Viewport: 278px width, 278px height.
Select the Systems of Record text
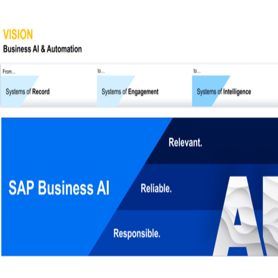pos(27,92)
